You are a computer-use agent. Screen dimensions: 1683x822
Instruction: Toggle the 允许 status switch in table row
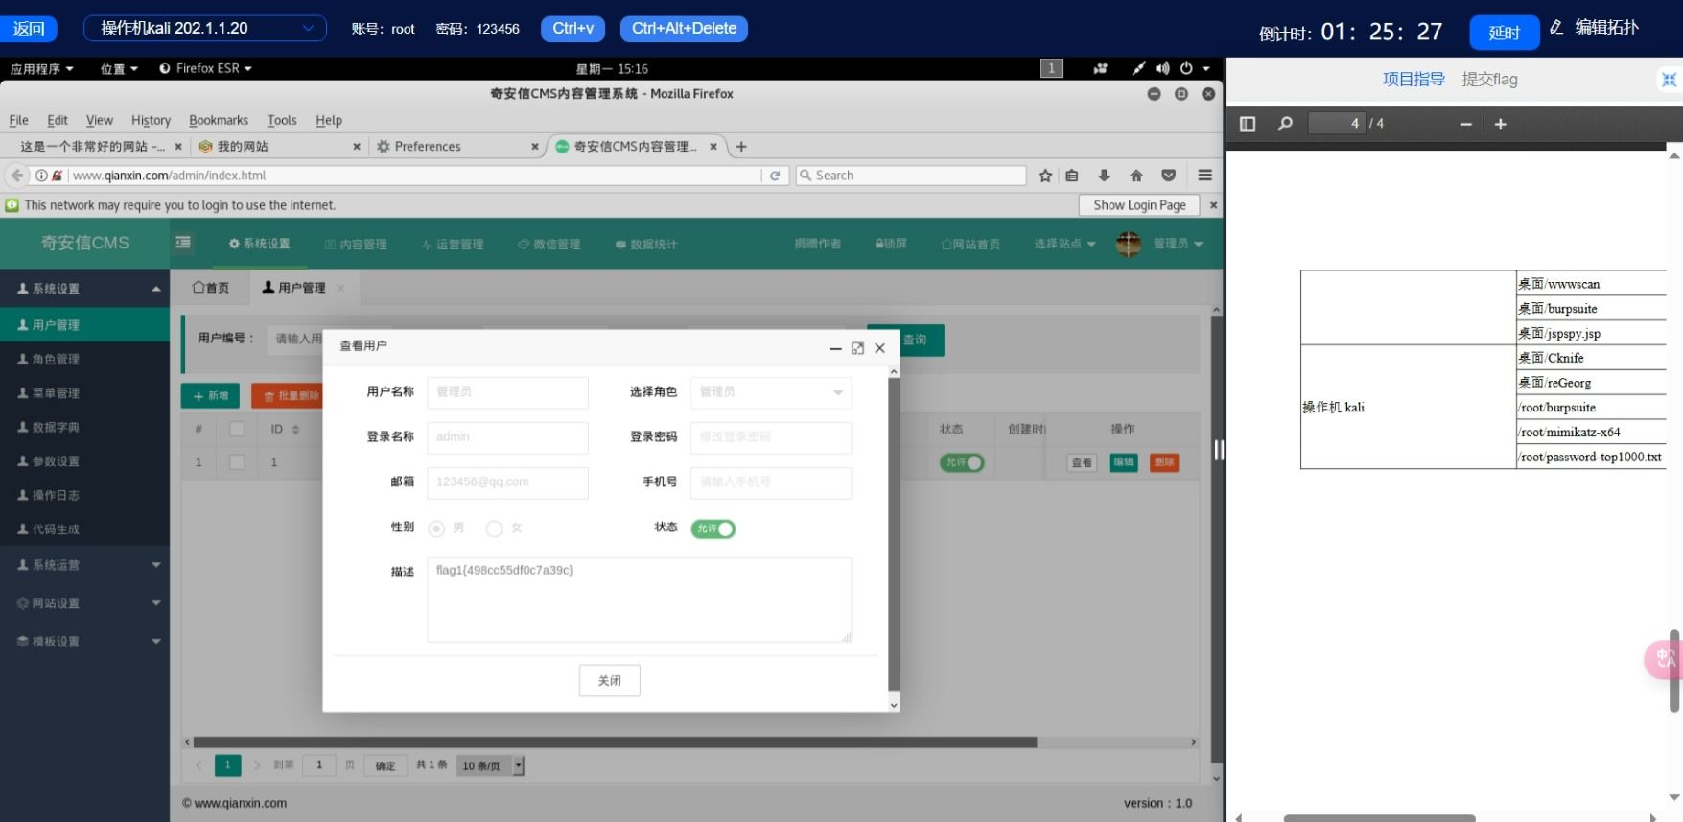(962, 462)
